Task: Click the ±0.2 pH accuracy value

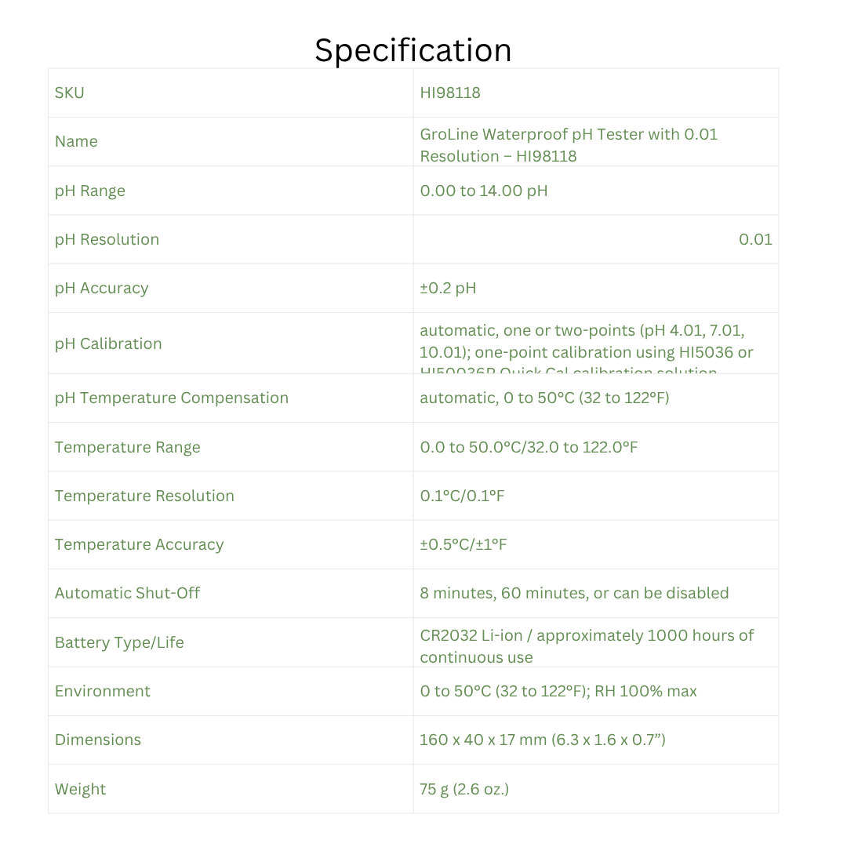Action: 448,288
